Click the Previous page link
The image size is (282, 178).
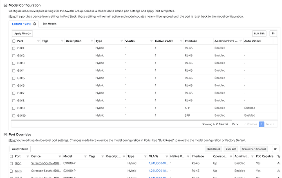(x=251, y=124)
